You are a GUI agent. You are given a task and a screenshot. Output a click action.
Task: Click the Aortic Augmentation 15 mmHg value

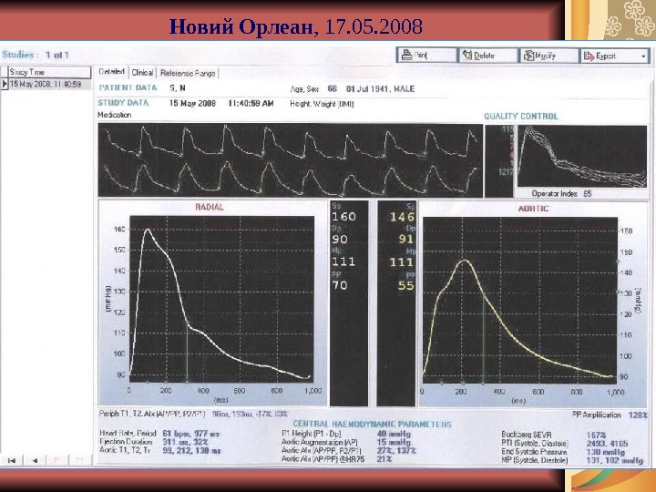tap(394, 442)
